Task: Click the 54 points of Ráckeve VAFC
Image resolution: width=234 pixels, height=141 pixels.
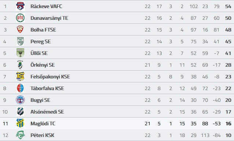Action: pyautogui.click(x=228, y=7)
